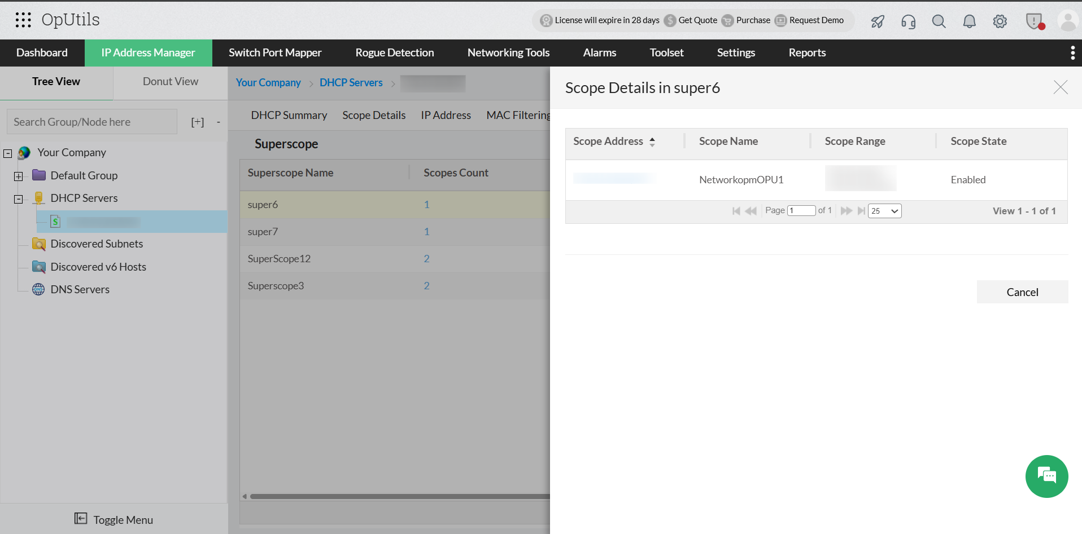Click the page number input field
1082x534 pixels.
click(x=801, y=210)
